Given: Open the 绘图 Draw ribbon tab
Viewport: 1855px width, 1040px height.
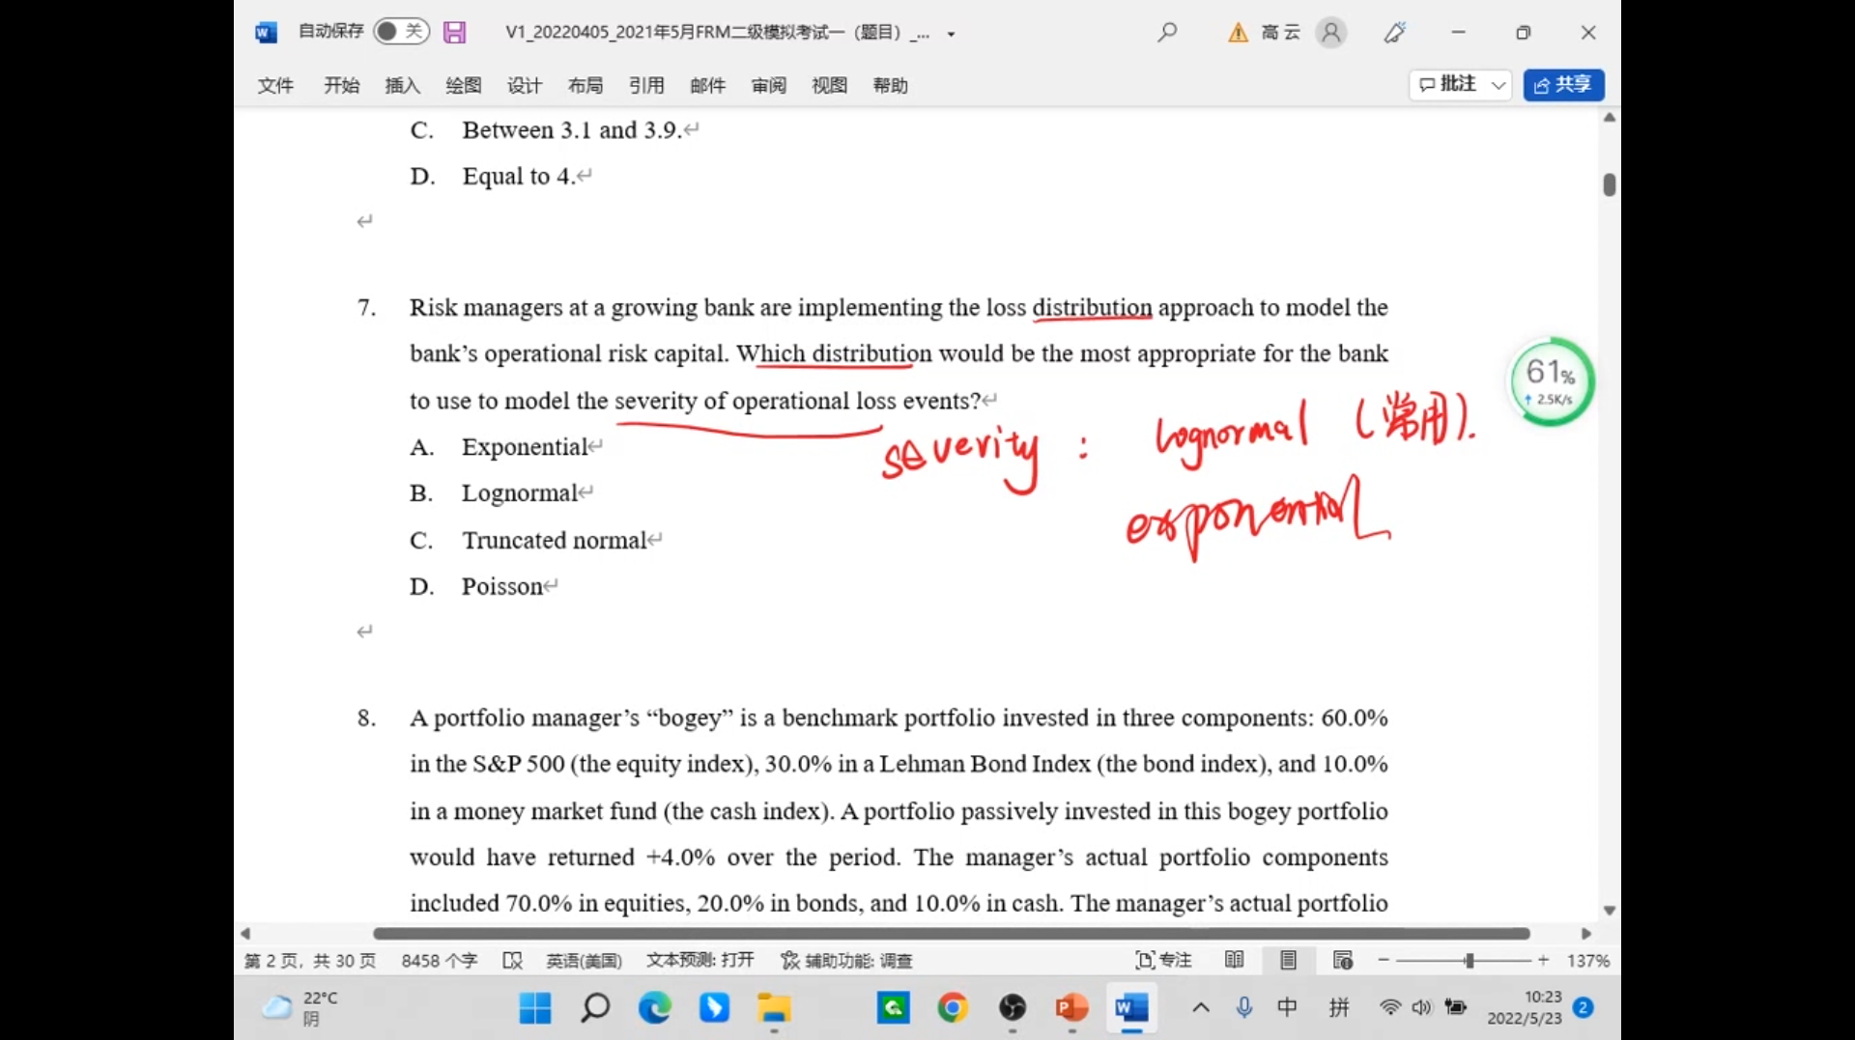Looking at the screenshot, I should click(x=463, y=86).
